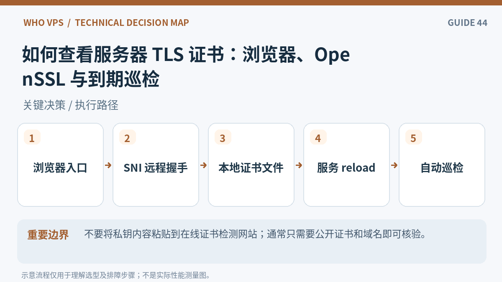Click the footer note 示意流程仅用于理解选型
The height and width of the screenshot is (282, 502).
tap(116, 275)
